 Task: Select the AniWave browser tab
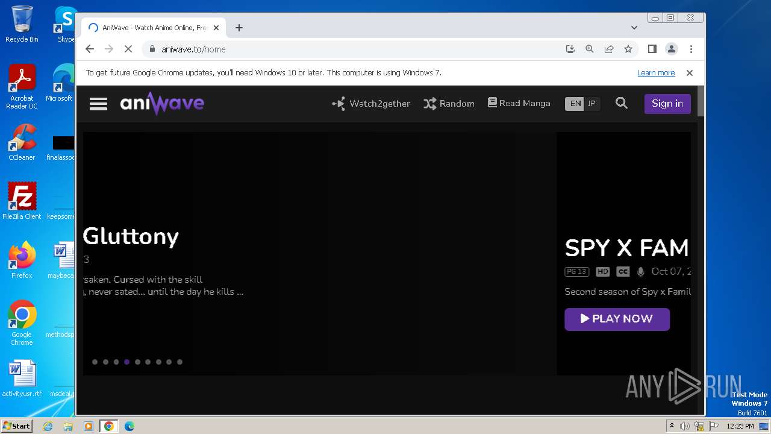(154, 28)
